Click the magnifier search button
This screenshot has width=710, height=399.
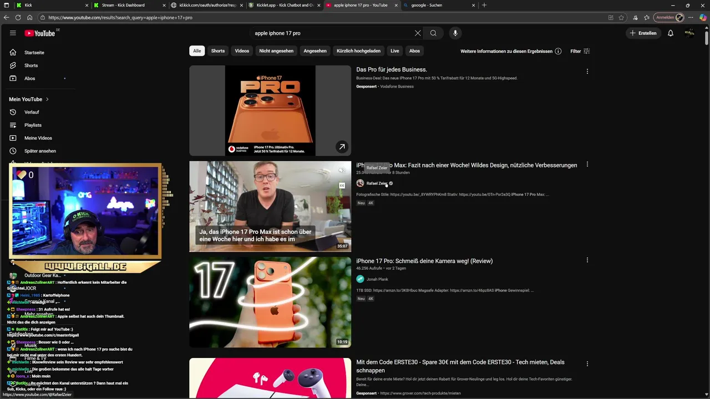click(433, 33)
